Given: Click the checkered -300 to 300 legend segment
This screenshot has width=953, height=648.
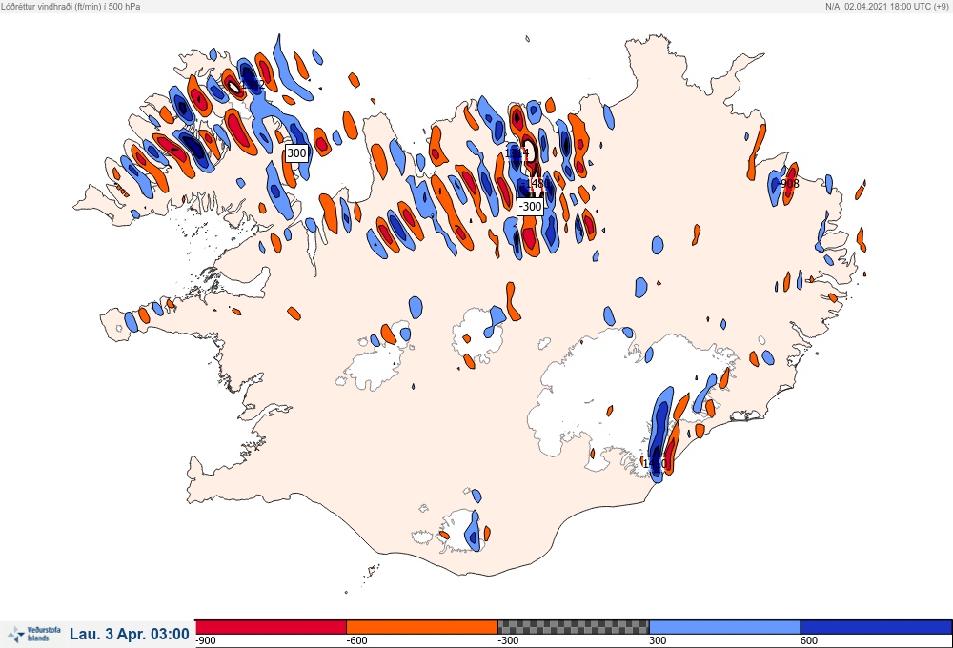Looking at the screenshot, I should 573,627.
